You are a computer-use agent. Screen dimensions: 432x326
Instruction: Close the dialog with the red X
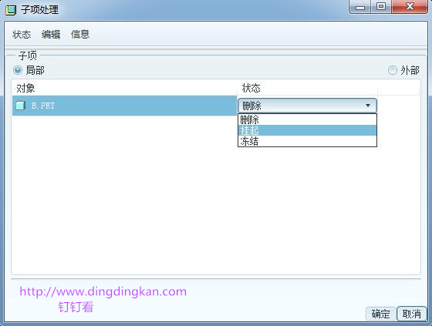410,7
